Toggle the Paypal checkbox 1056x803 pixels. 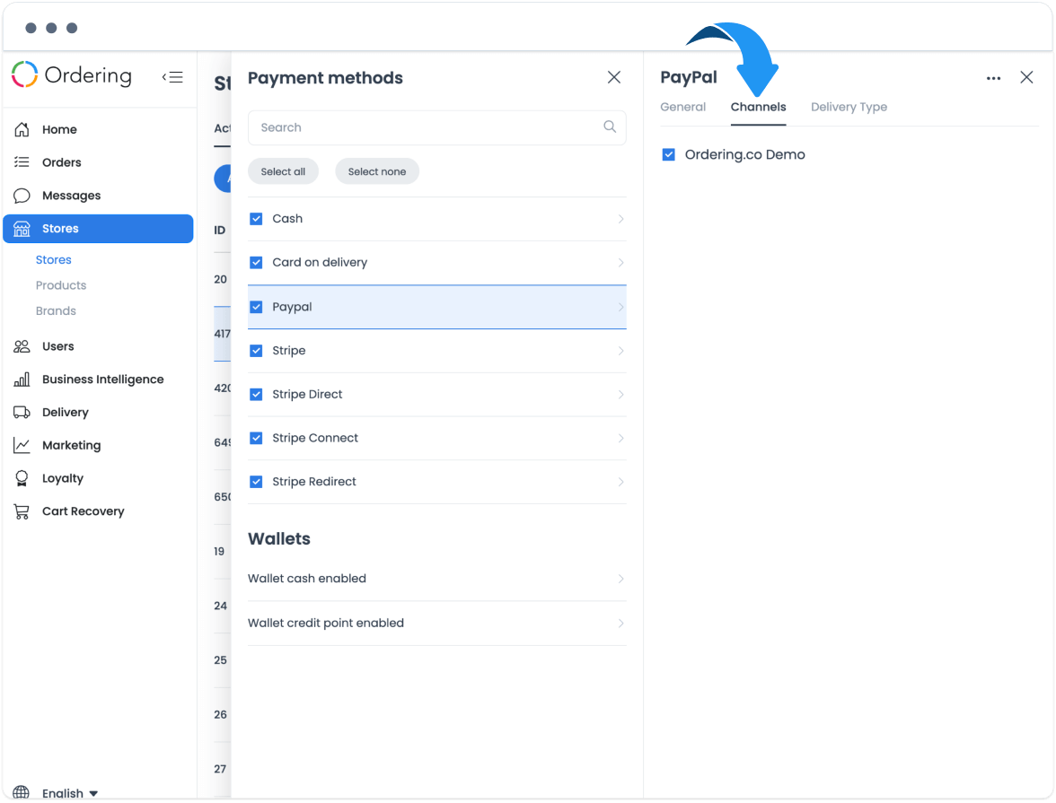(256, 307)
